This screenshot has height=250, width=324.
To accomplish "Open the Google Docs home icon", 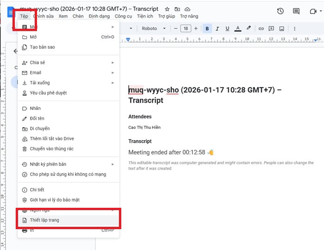I will (x=10, y=12).
